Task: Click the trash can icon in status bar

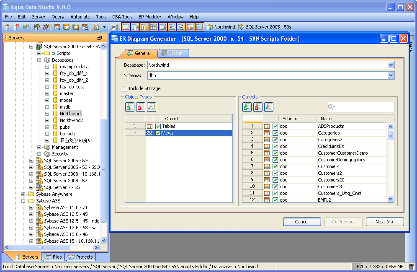Action: click(x=411, y=267)
